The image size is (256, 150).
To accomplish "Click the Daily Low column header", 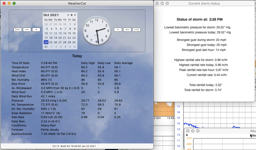I will click(104, 63).
